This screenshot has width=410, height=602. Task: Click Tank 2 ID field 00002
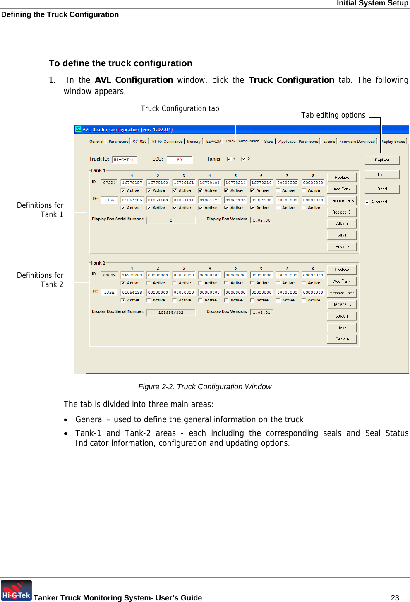[x=110, y=275]
